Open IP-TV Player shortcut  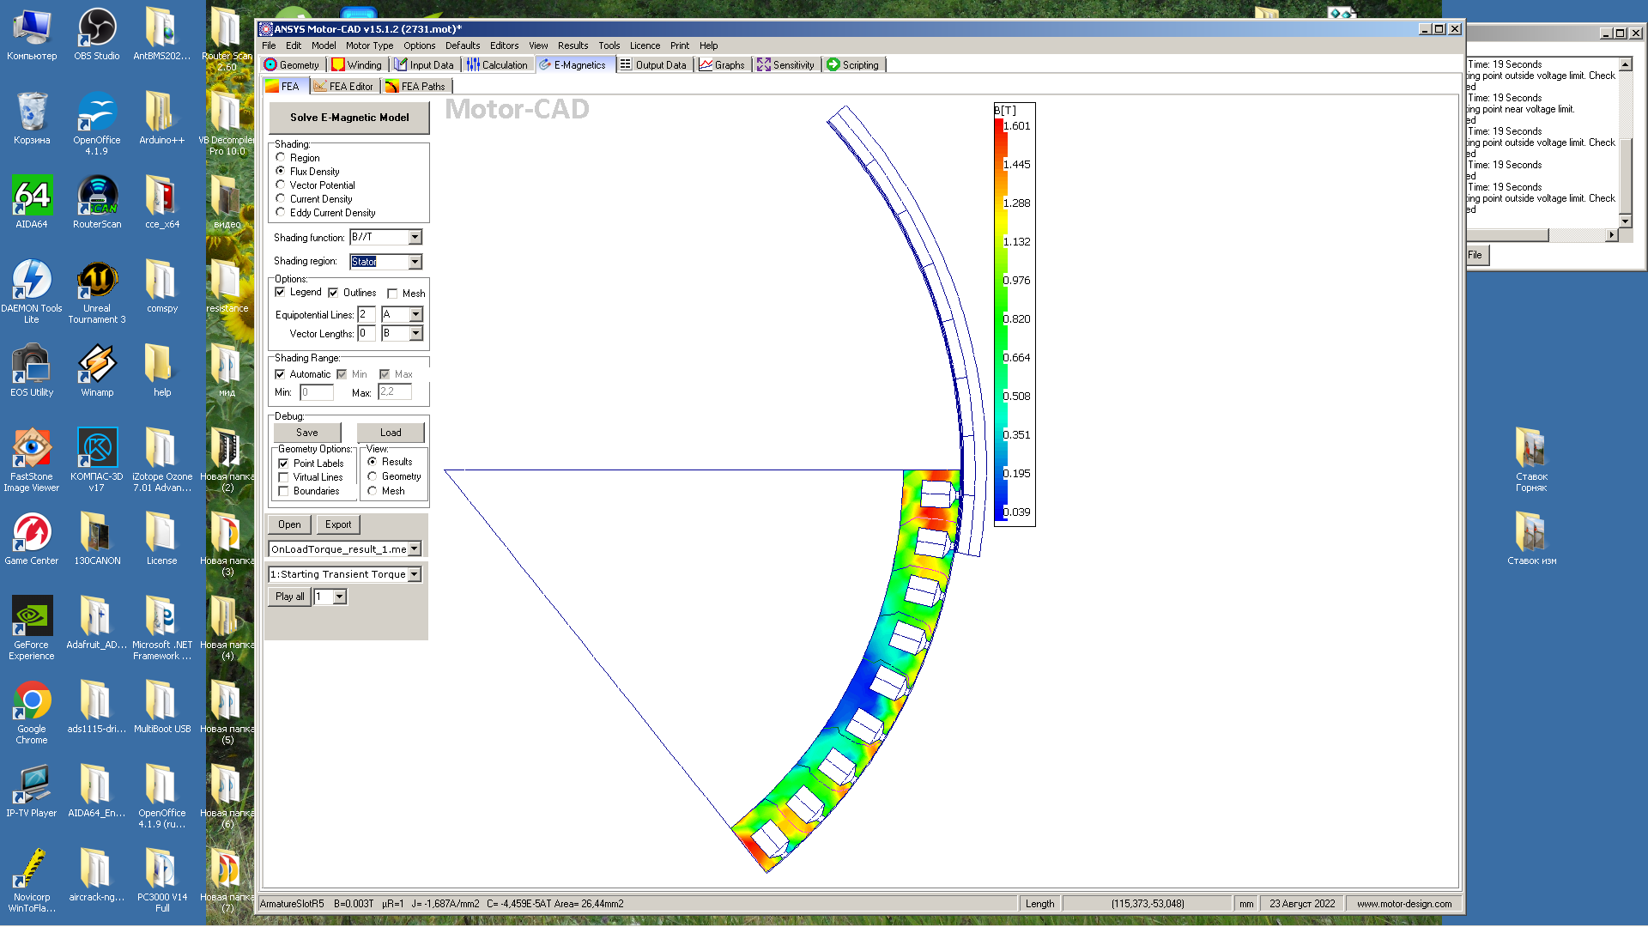pos(32,791)
